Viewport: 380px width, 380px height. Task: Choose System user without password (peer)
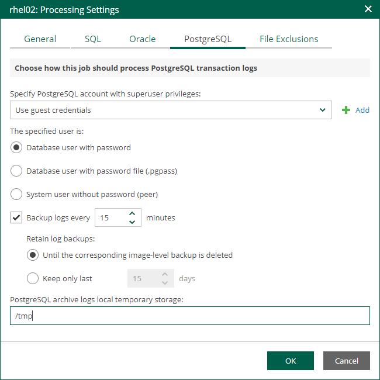[x=16, y=194]
